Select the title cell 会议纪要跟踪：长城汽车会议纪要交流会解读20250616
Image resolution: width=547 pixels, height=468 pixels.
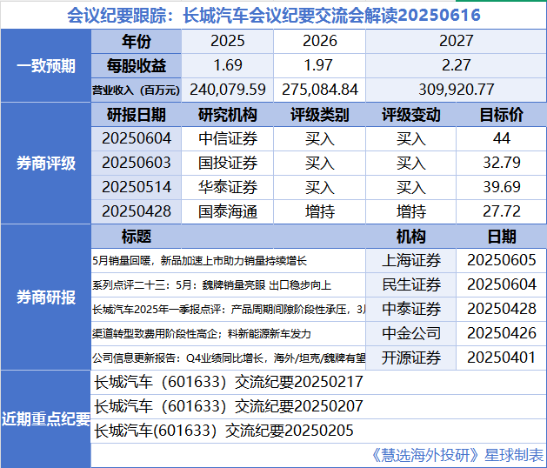pos(273,15)
